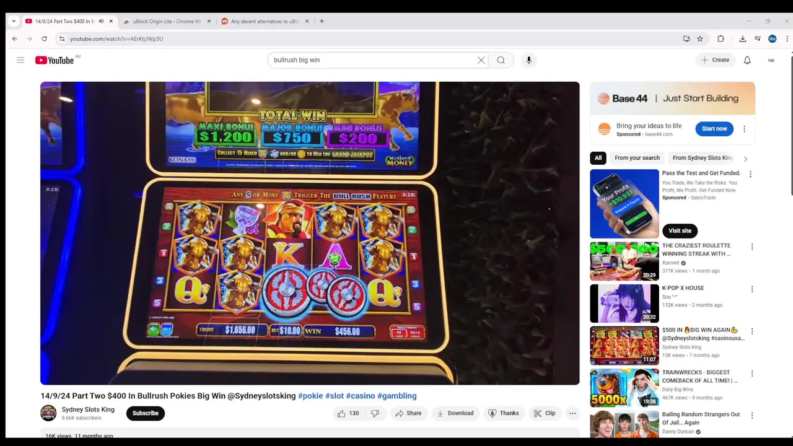Screen dimensions: 793x446
Task: Bookmark this page with the star
Action: [x=700, y=38]
